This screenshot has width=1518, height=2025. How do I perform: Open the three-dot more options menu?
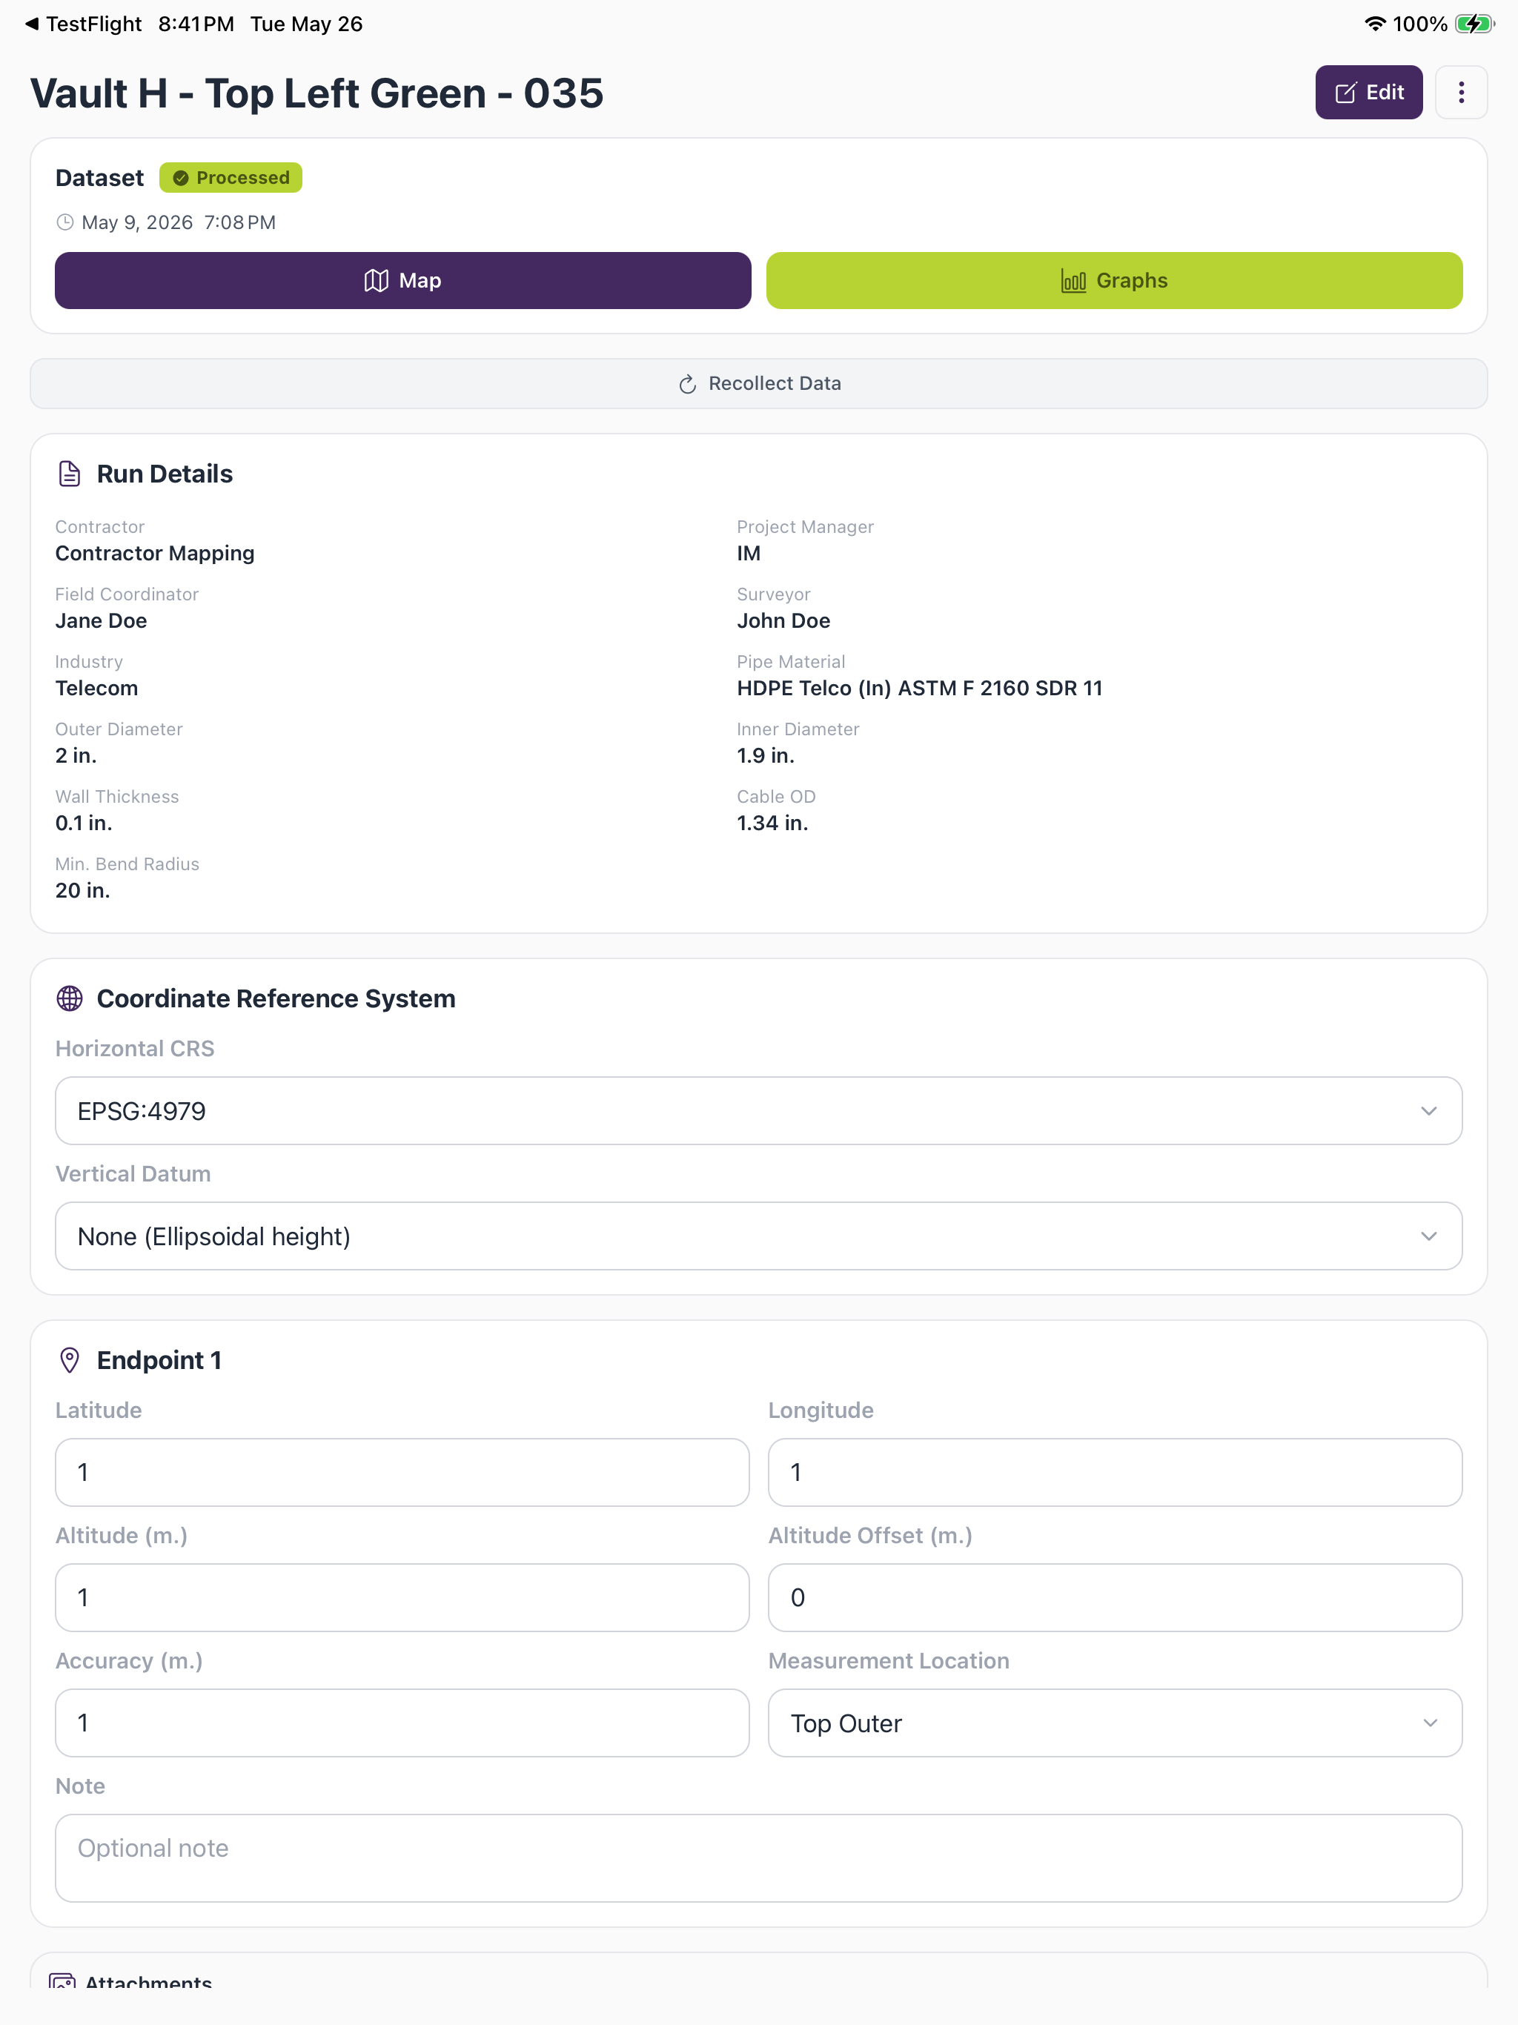1460,93
